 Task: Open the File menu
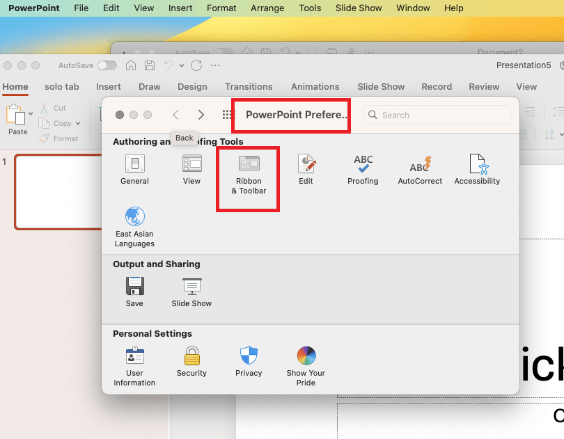tap(81, 8)
